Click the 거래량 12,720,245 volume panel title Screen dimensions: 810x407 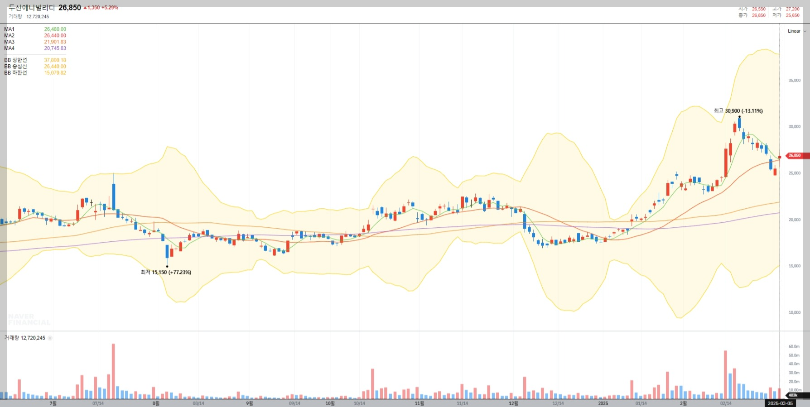pos(25,338)
